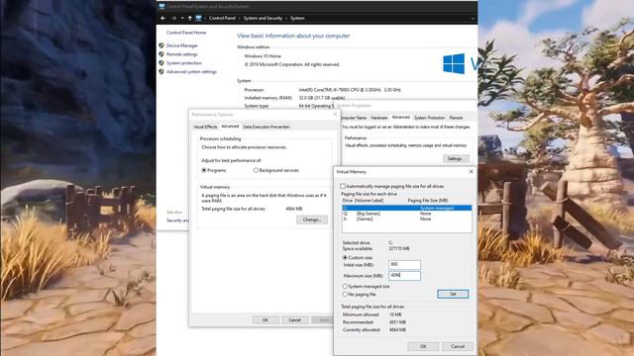Image resolution: width=634 pixels, height=356 pixels.
Task: Open Control Panel Home link
Action: (x=186, y=33)
